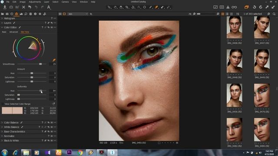Image resolution: width=278 pixels, height=156 pixels.
Task: Rotate image left icon
Action: [x=255, y=7]
